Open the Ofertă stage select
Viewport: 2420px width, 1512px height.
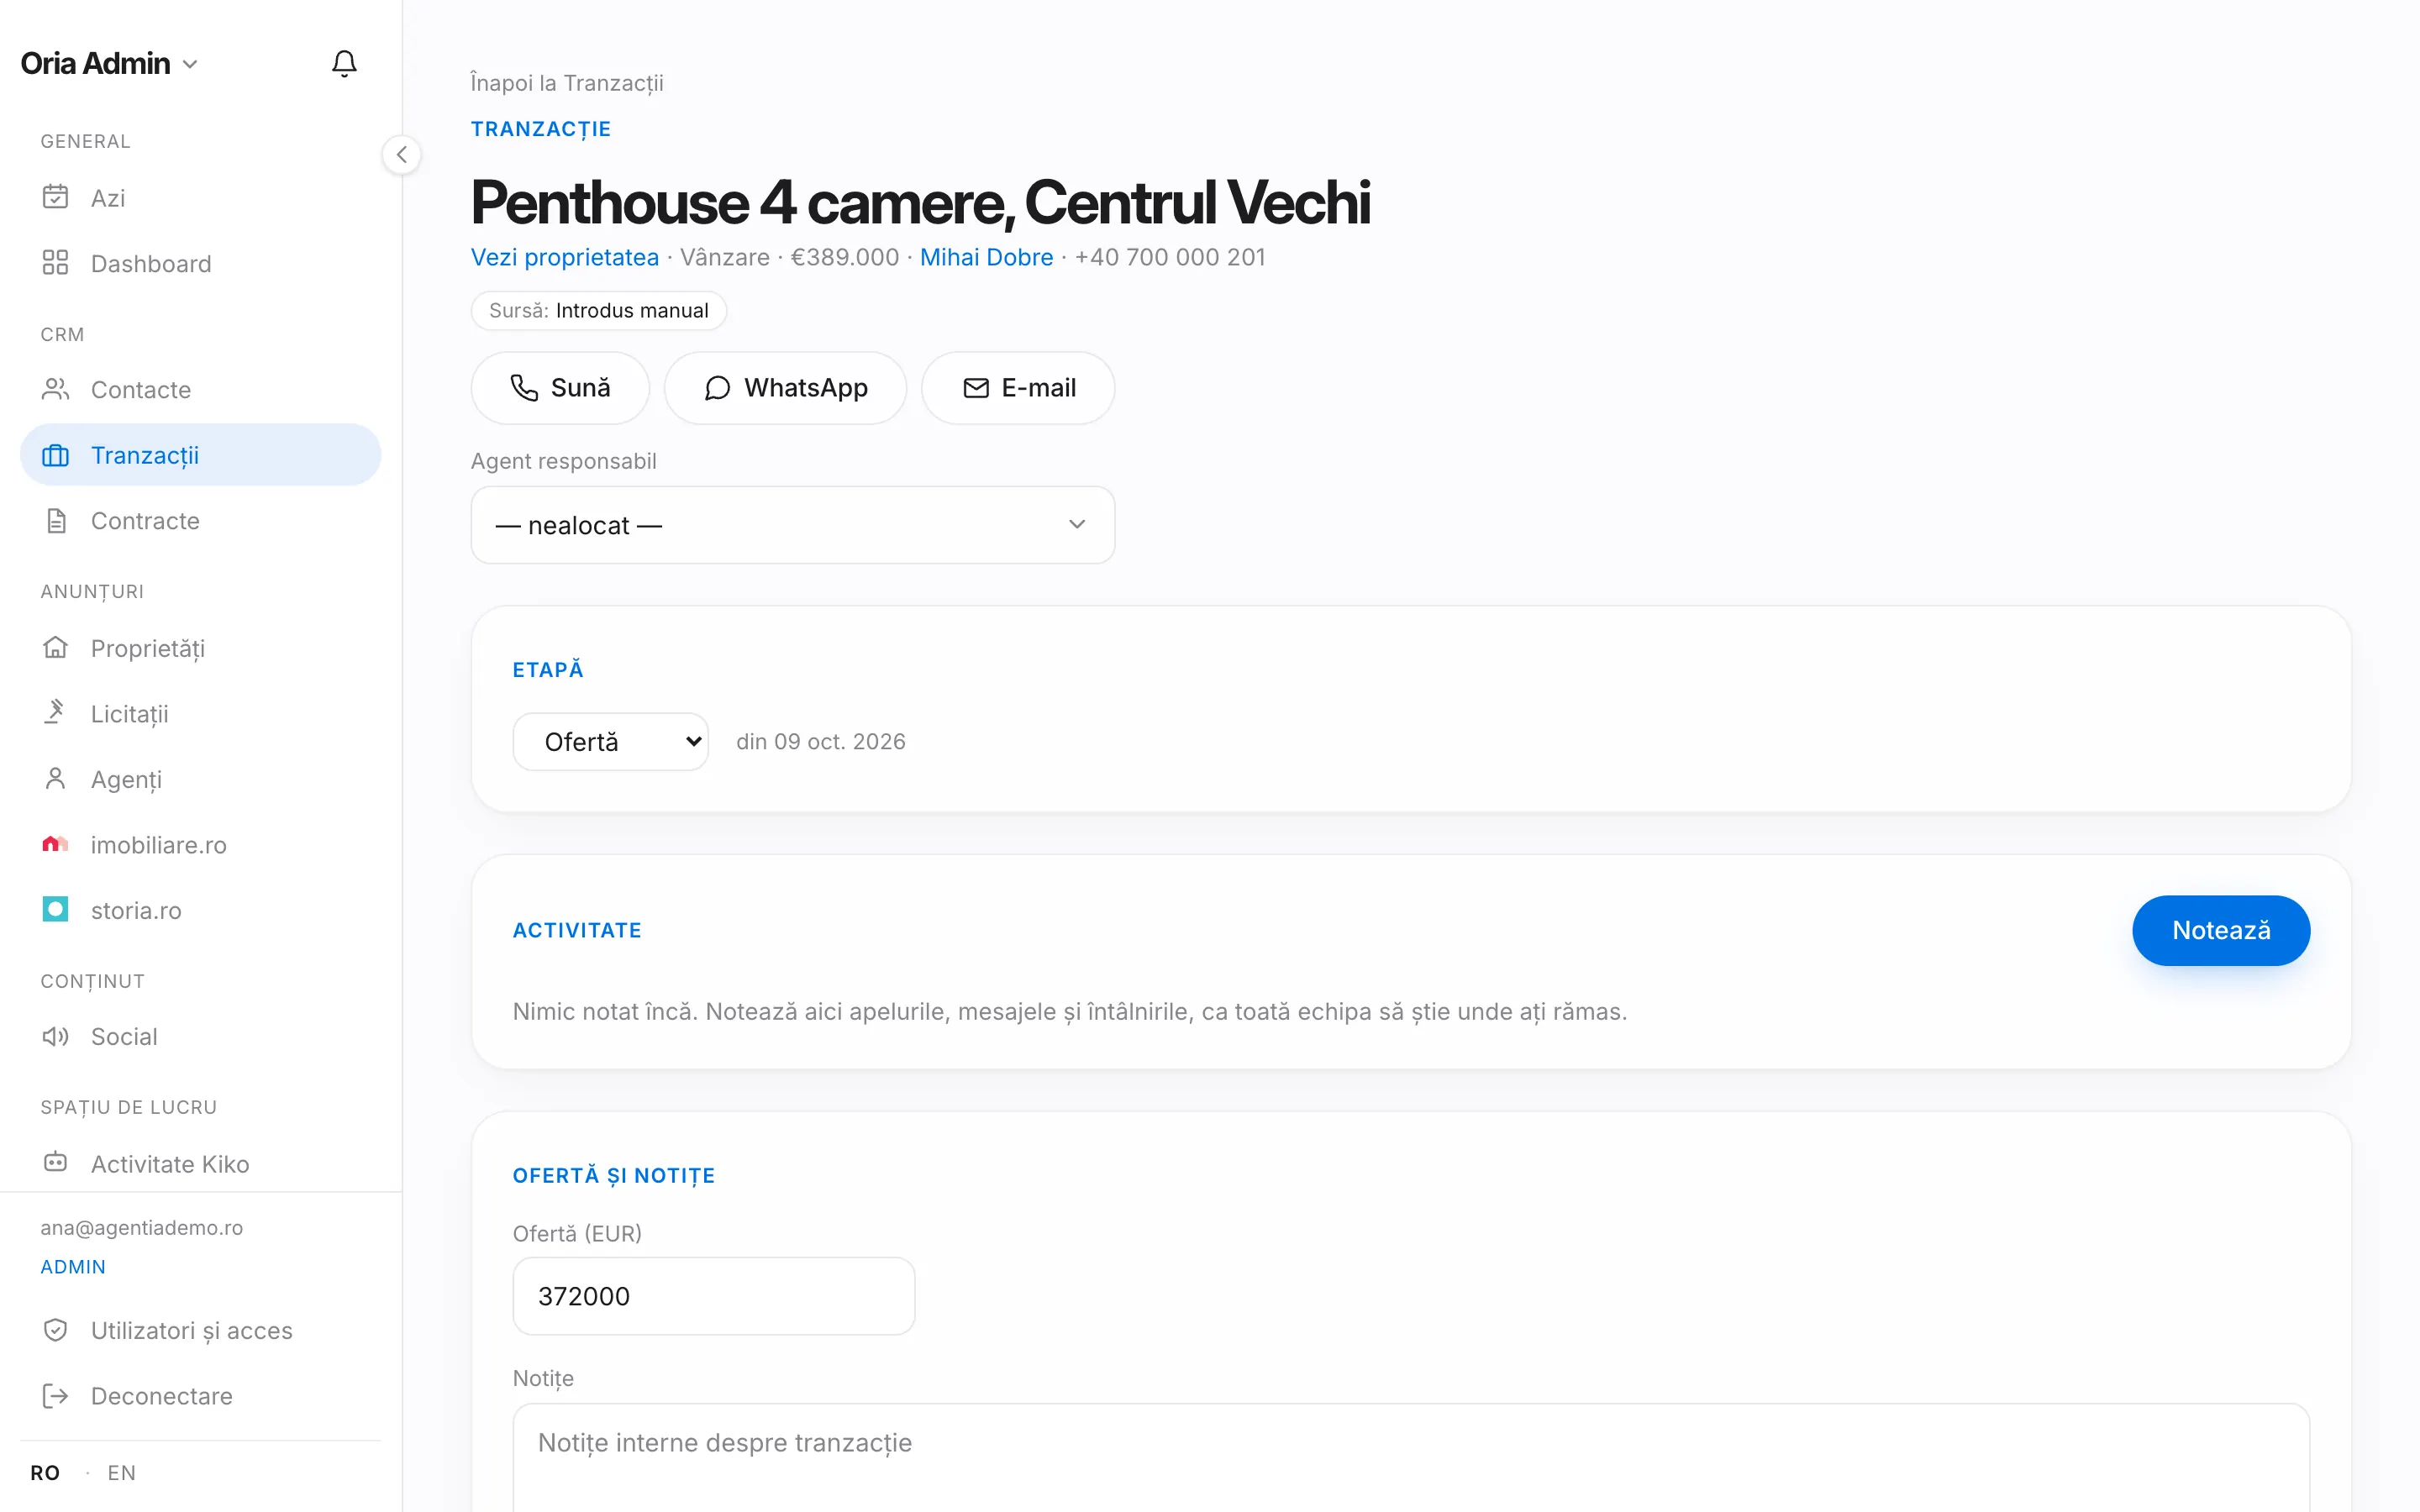[610, 741]
